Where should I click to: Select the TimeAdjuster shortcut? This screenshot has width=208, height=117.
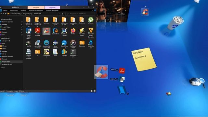click(x=46, y=53)
